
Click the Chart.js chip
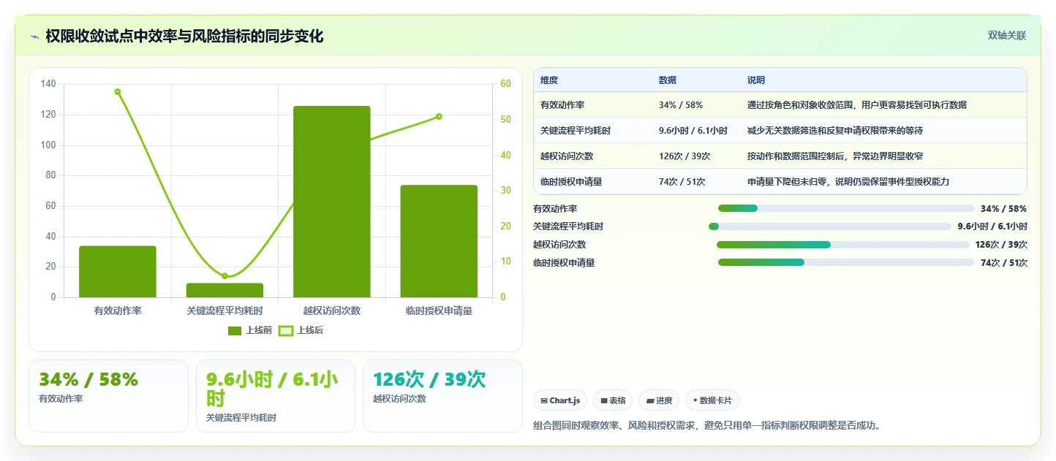click(x=560, y=400)
